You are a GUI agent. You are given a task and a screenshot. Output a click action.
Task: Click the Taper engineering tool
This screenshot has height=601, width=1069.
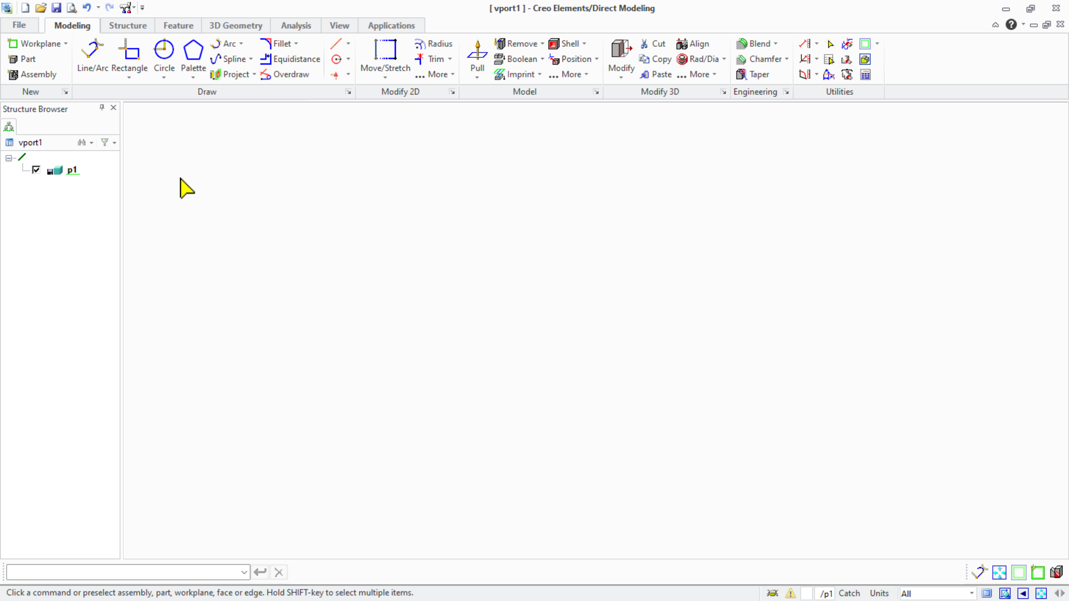point(753,75)
